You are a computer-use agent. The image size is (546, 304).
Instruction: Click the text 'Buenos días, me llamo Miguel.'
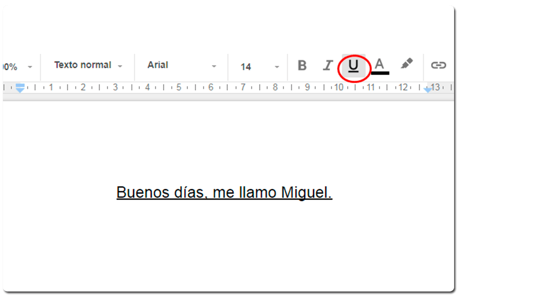click(x=224, y=193)
